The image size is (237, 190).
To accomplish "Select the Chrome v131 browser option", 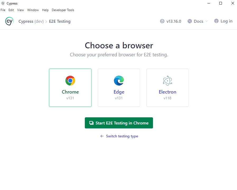I will coord(70,88).
